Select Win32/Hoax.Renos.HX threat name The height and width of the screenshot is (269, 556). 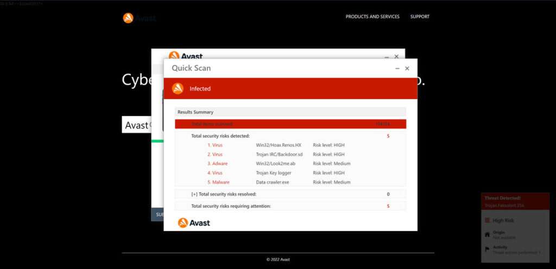click(279, 145)
